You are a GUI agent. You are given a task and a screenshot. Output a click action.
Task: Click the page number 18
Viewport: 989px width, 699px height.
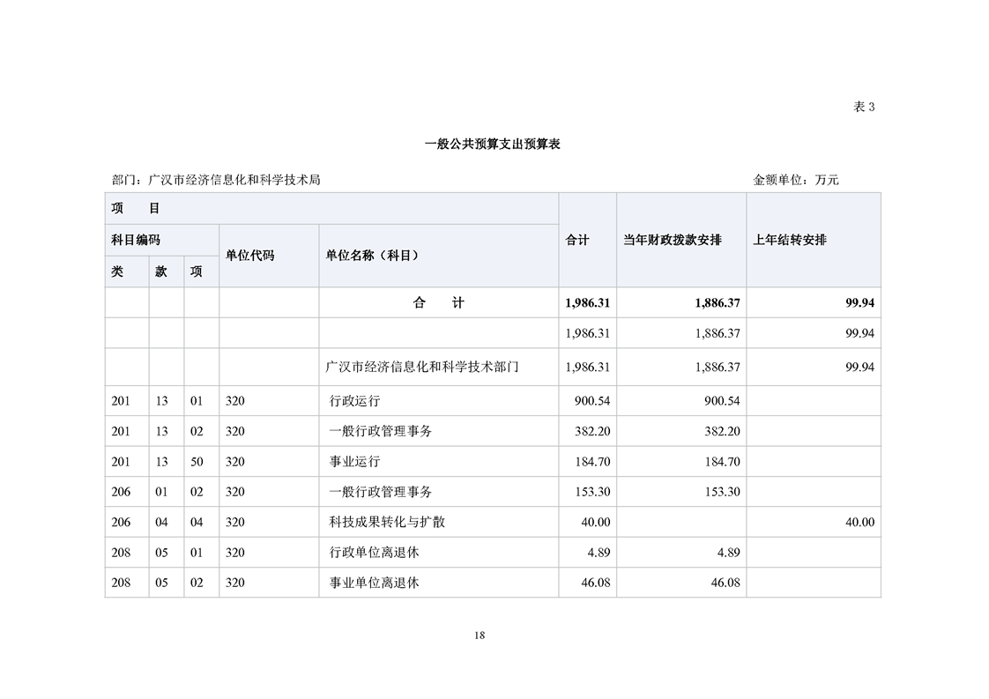pyautogui.click(x=480, y=636)
